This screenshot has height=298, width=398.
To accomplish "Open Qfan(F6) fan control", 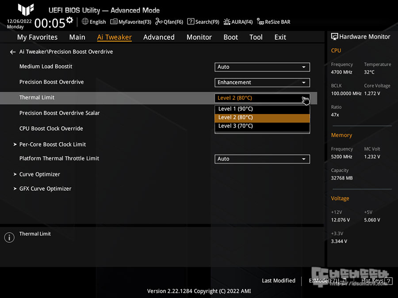I will (169, 22).
